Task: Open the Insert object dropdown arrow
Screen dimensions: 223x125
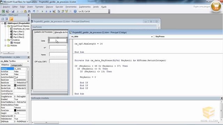Action: coord(10,11)
